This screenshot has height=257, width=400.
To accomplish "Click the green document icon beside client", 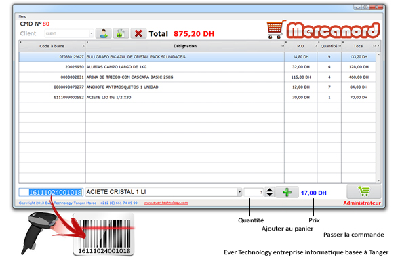I will [x=121, y=33].
